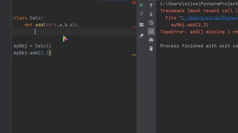
Task: Click 'TypeError: add() missing' console line
Action: 199,32
